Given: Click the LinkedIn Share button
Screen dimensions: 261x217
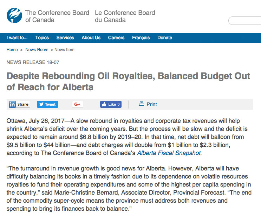Looking at the screenshot, I should (x=19, y=104).
